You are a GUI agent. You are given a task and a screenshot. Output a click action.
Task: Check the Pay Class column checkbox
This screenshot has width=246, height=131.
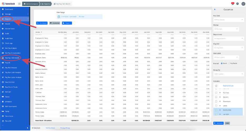coord(216,93)
